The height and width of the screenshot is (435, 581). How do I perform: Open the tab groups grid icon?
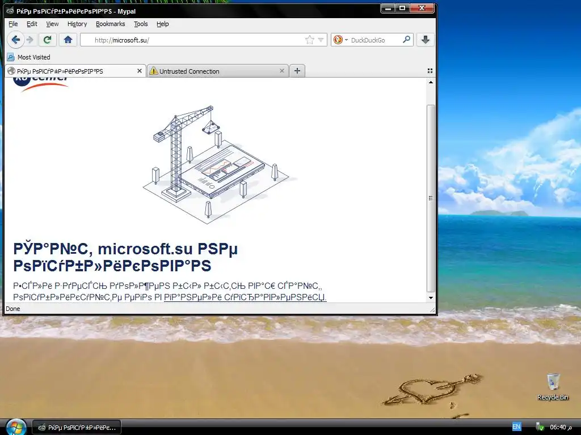click(430, 71)
